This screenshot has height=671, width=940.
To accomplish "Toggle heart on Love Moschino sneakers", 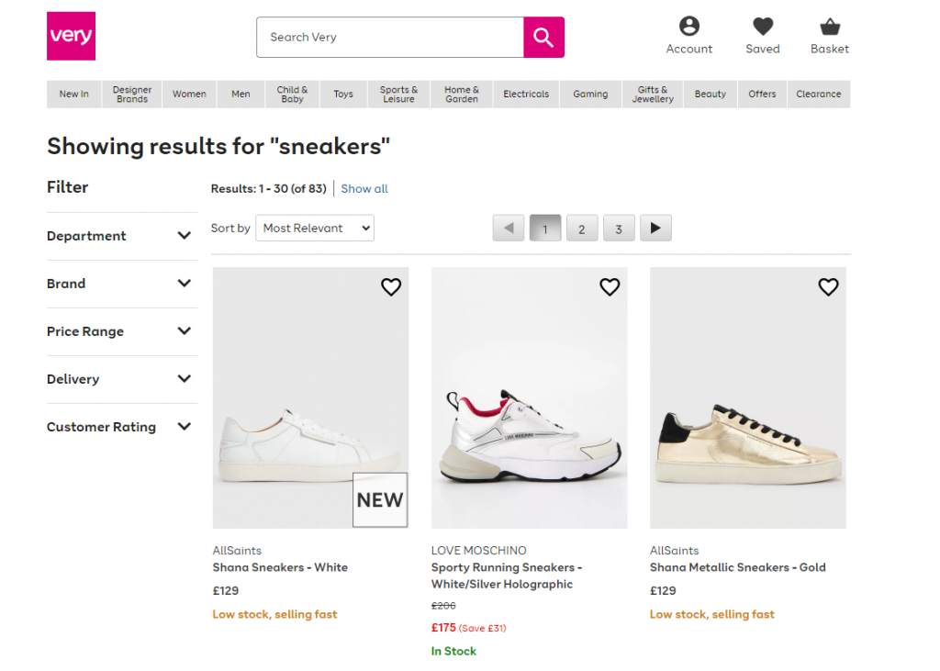I will (x=610, y=287).
